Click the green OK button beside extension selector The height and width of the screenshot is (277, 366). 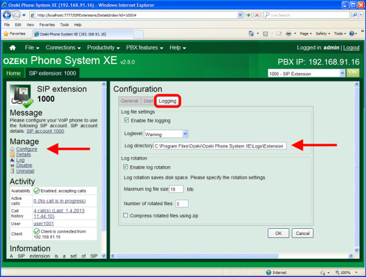point(353,72)
